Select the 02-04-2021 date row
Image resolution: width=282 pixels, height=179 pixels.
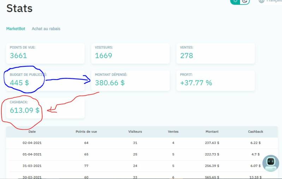pyautogui.click(x=142, y=143)
